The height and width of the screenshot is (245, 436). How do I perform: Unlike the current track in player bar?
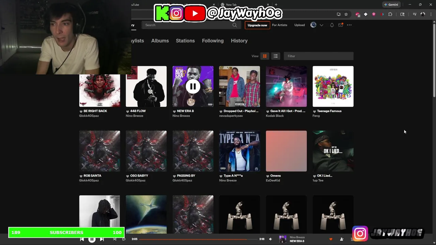331,239
